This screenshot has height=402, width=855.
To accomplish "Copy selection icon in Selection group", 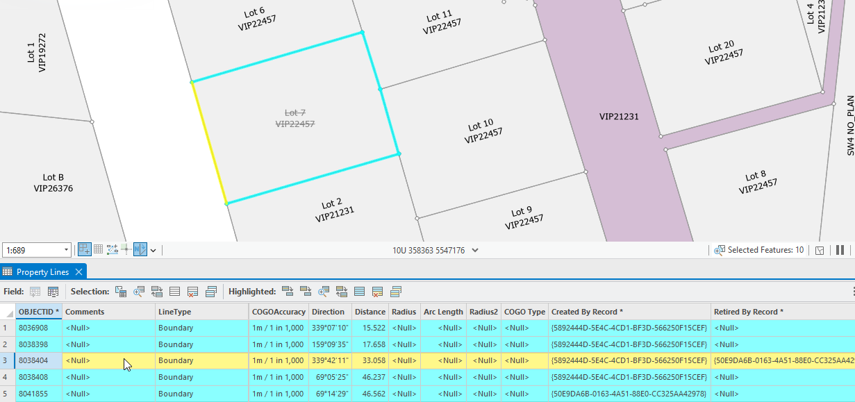I will [x=211, y=292].
